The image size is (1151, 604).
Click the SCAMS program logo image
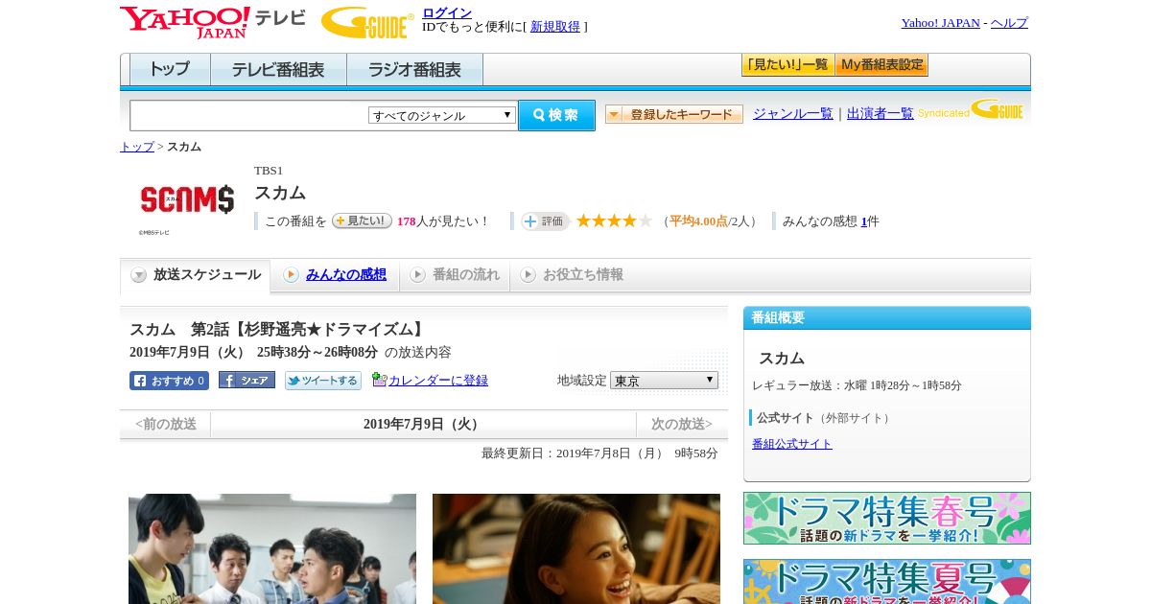pos(187,199)
